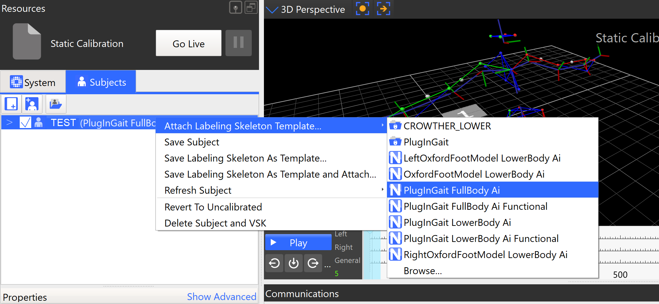Choose Save Labeling Skeleton As Template and Attach
This screenshot has width=659, height=304.
tap(271, 174)
